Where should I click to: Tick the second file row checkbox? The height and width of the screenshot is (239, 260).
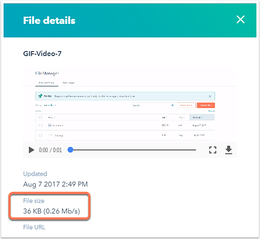point(41,135)
